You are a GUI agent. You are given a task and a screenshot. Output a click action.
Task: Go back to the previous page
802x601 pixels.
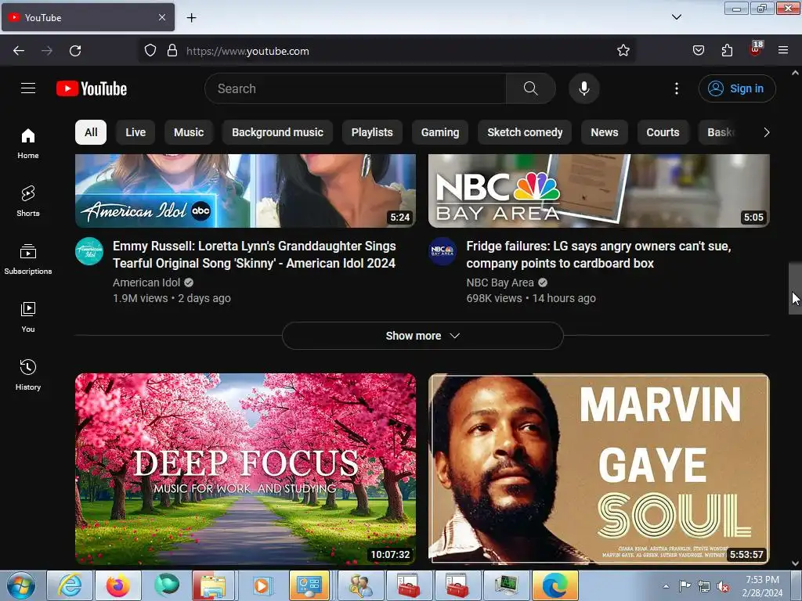pos(19,51)
